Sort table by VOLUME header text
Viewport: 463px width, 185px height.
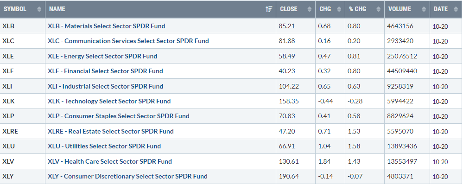click(x=400, y=9)
